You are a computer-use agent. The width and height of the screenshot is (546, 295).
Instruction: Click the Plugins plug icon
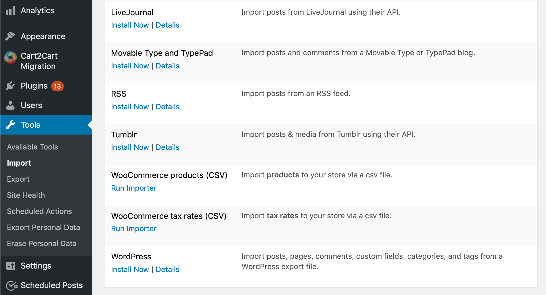[10, 86]
